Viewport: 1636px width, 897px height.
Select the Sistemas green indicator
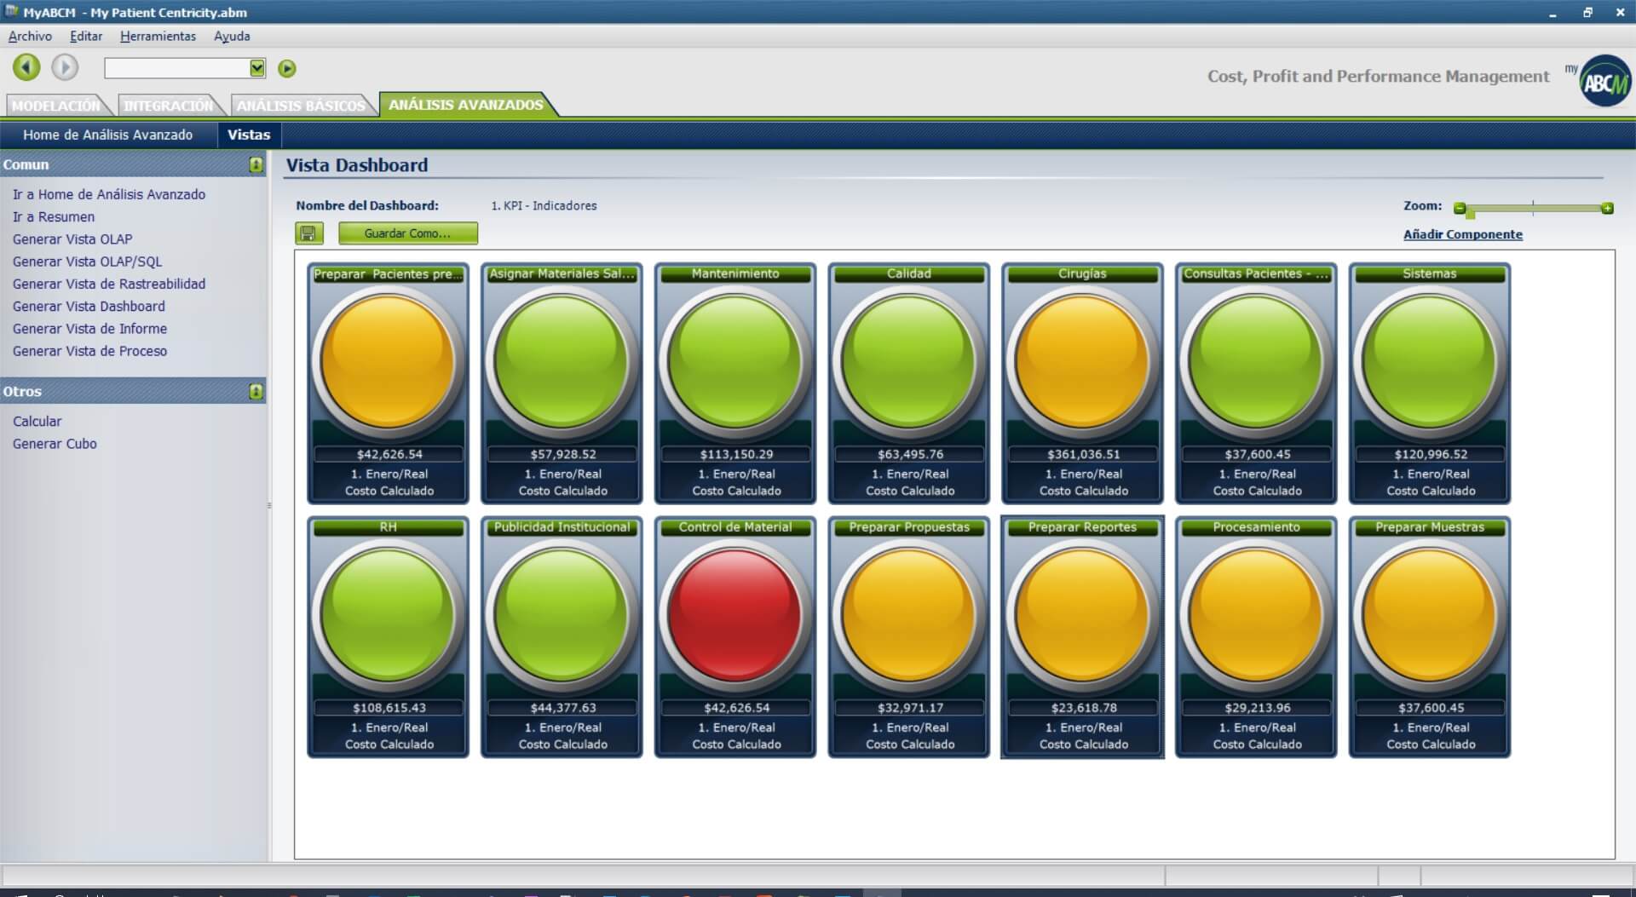coord(1430,361)
